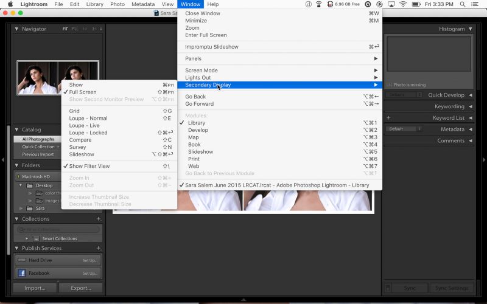Open the Panels submenu
487x304 pixels.
tap(279, 58)
